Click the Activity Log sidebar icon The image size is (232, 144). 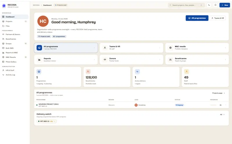(3, 75)
